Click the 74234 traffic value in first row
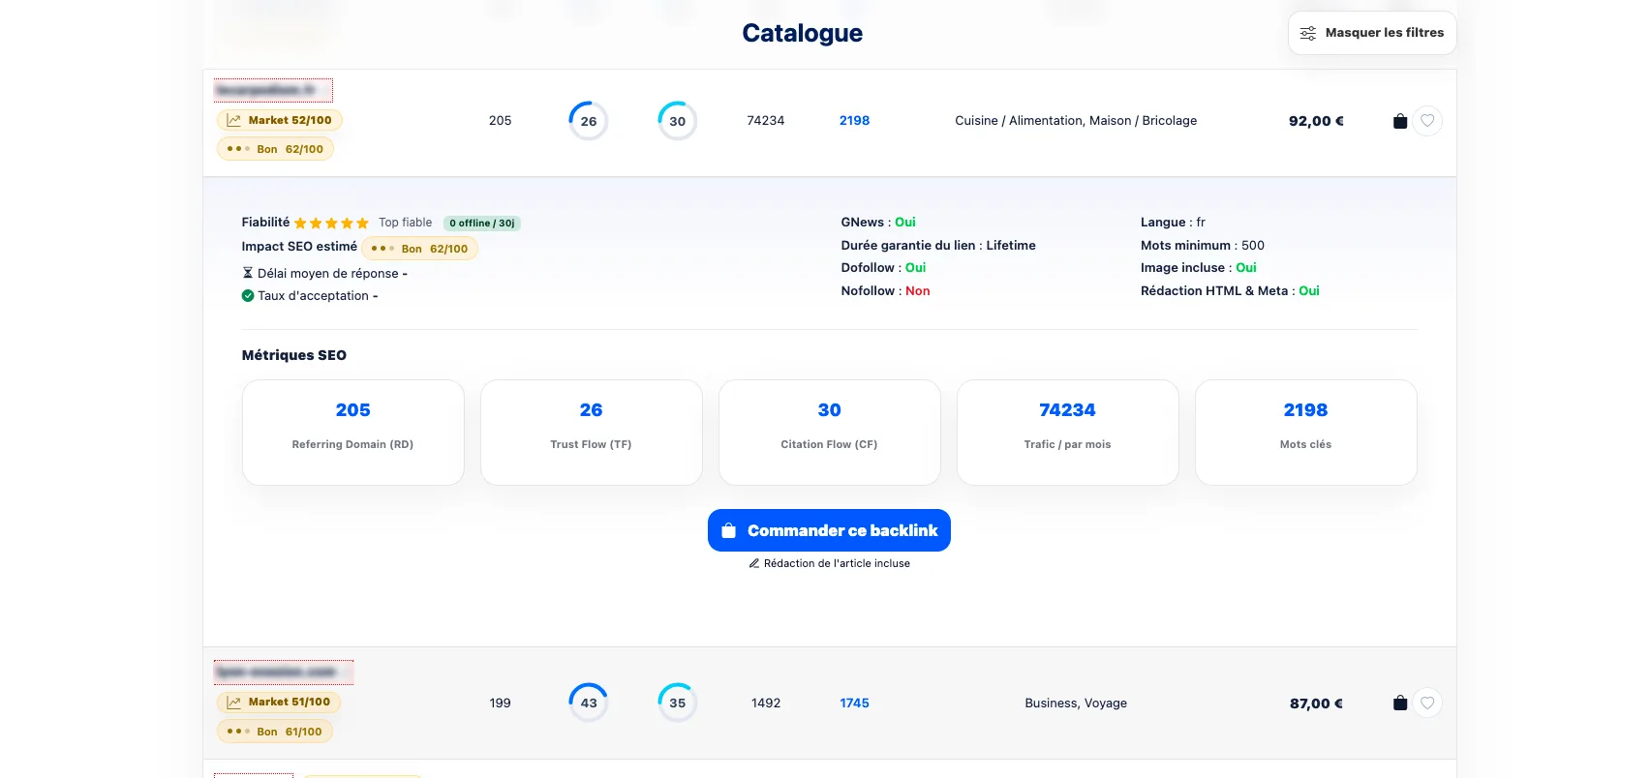The image size is (1651, 778). tap(766, 121)
